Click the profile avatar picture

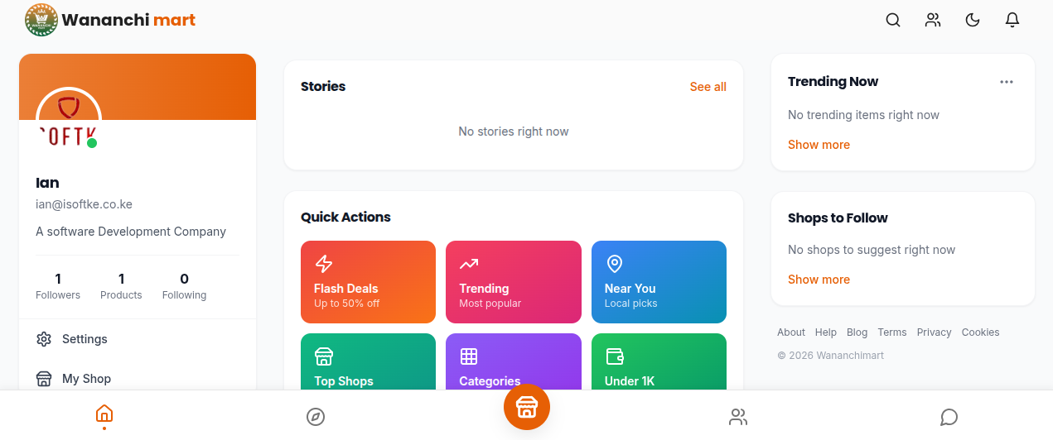point(69,119)
